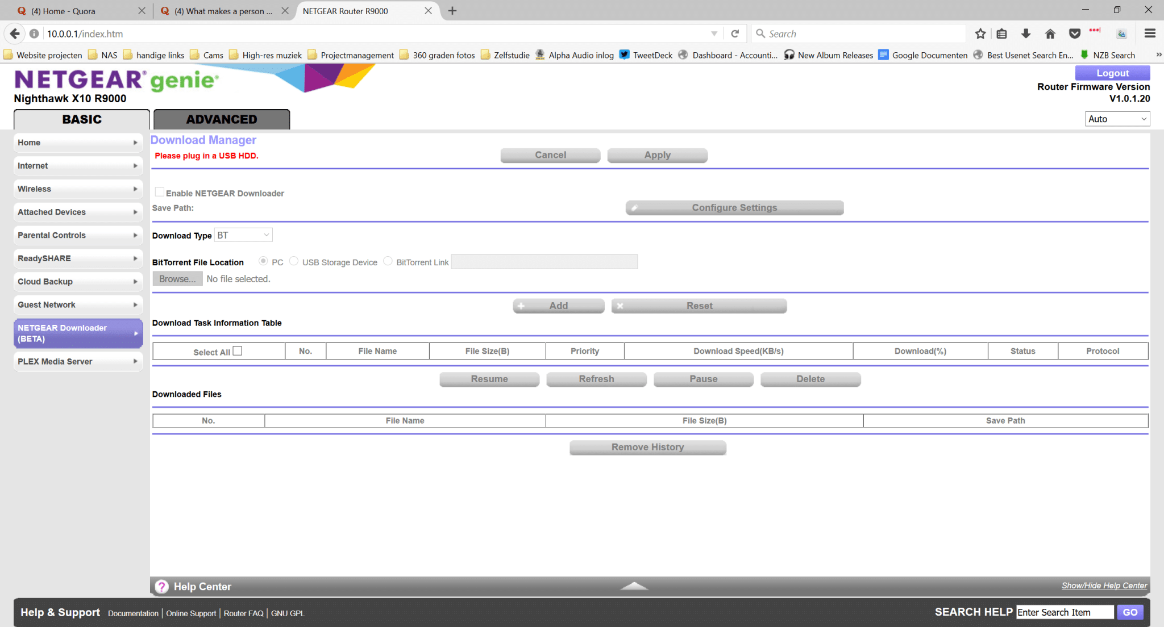The height and width of the screenshot is (627, 1164).
Task: Click the browser address bar
Action: 375,34
